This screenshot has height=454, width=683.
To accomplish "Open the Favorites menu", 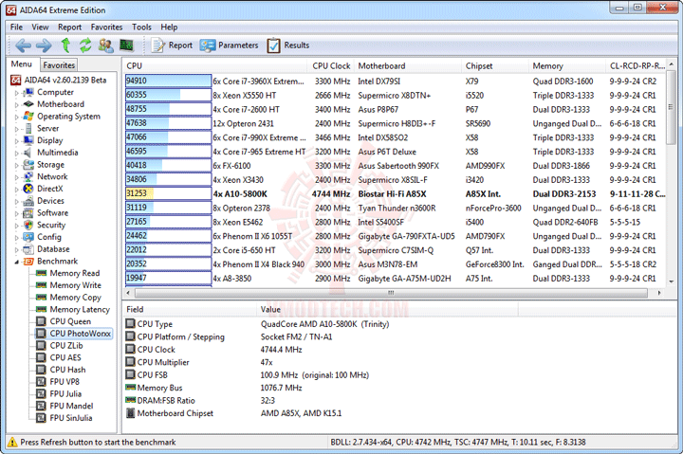I will tap(106, 27).
